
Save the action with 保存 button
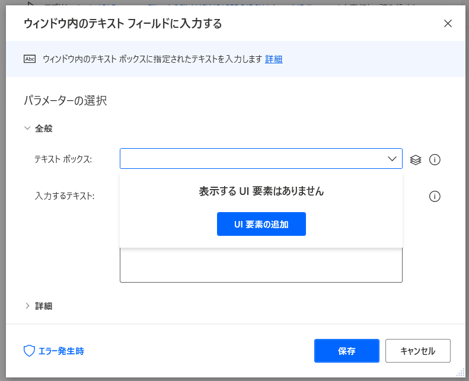point(347,351)
